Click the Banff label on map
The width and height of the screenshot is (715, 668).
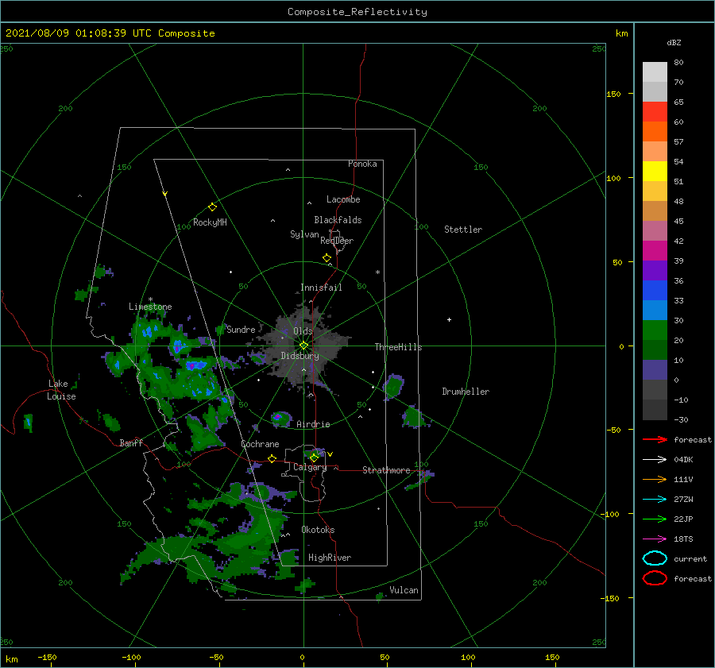(x=131, y=442)
